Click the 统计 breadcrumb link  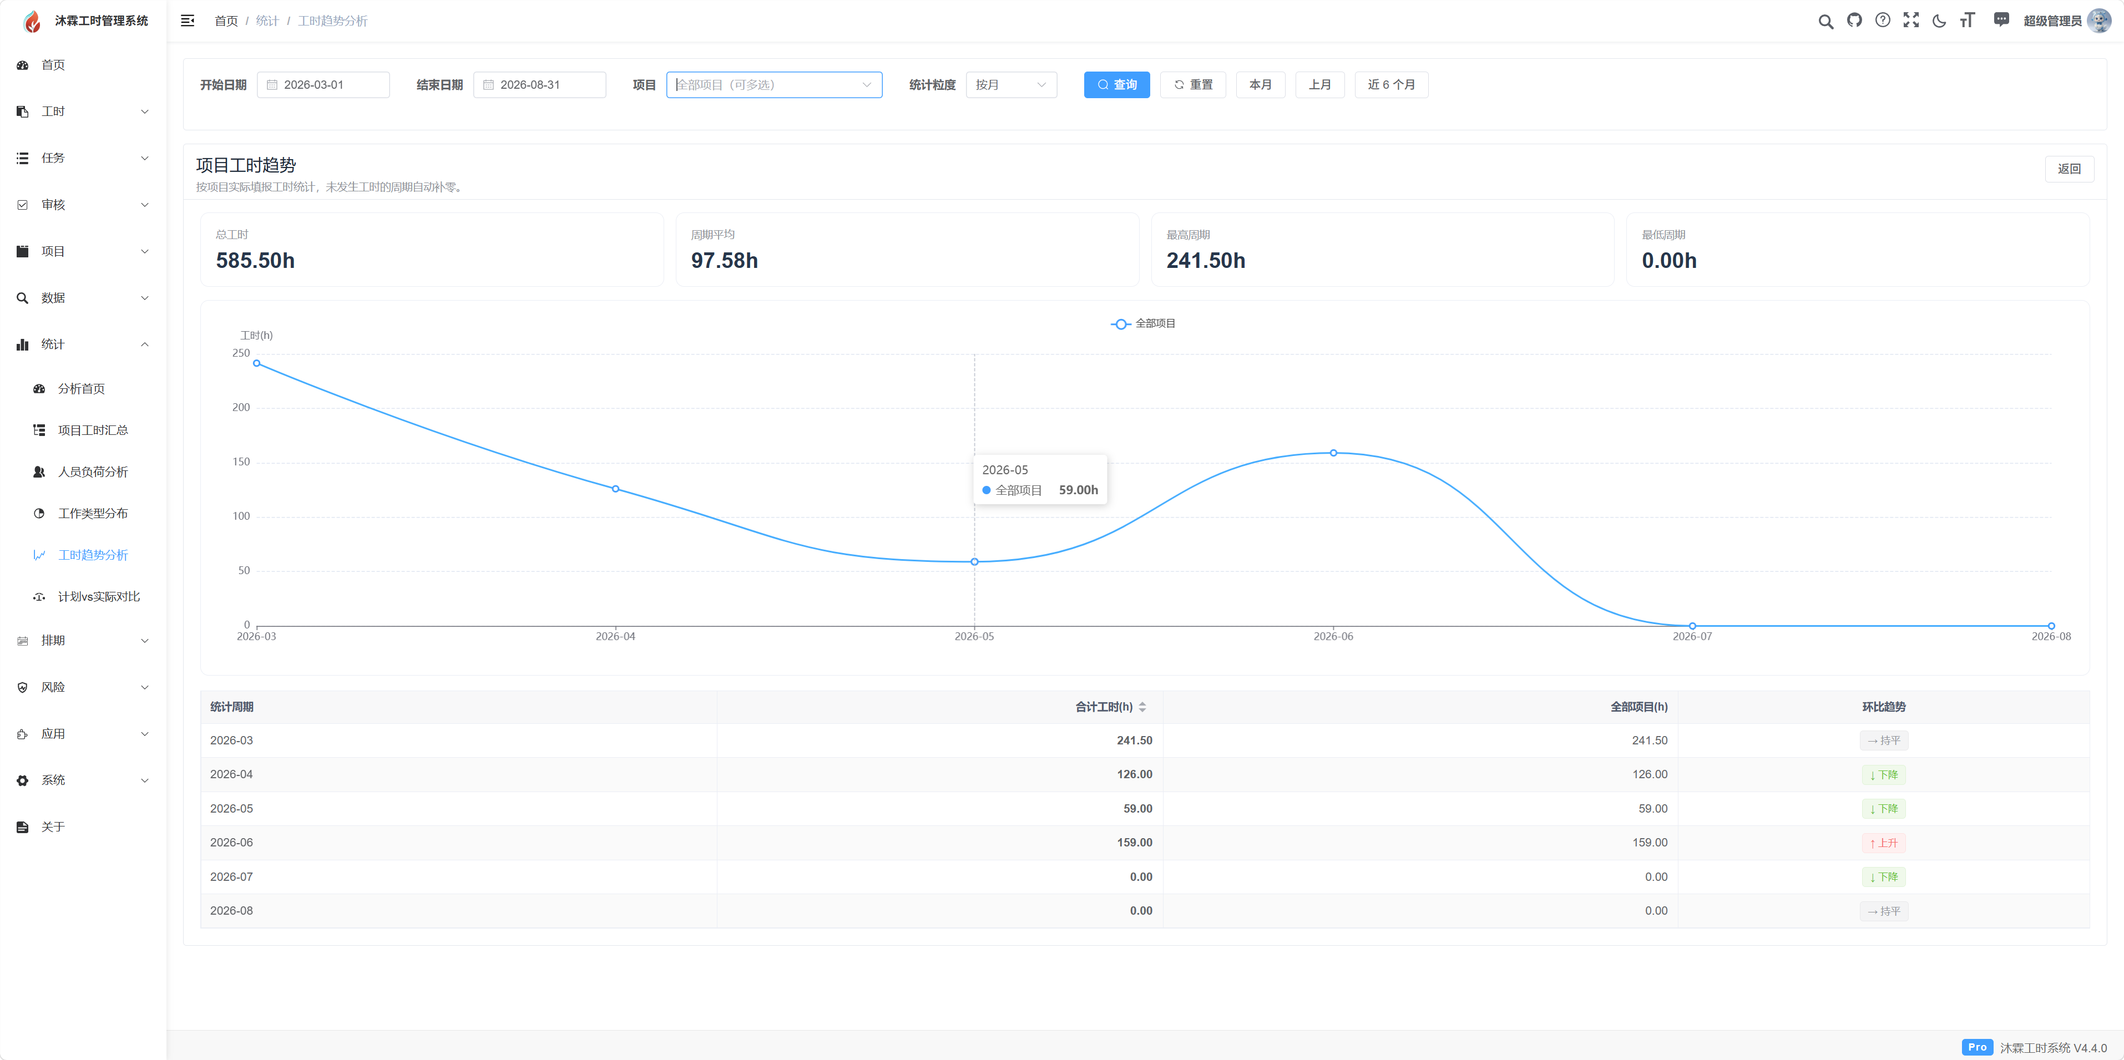point(267,21)
